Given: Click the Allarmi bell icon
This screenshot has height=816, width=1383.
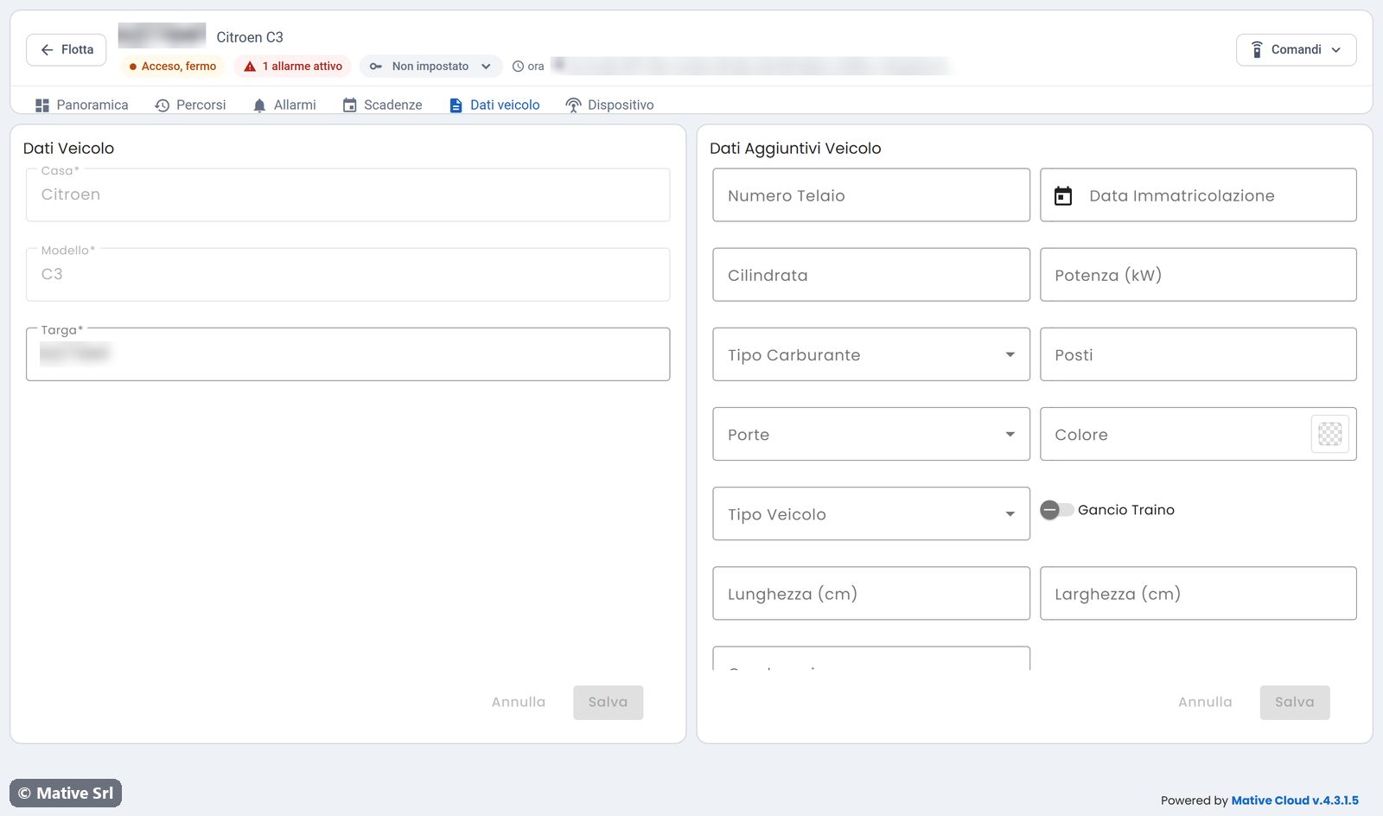Looking at the screenshot, I should [259, 105].
